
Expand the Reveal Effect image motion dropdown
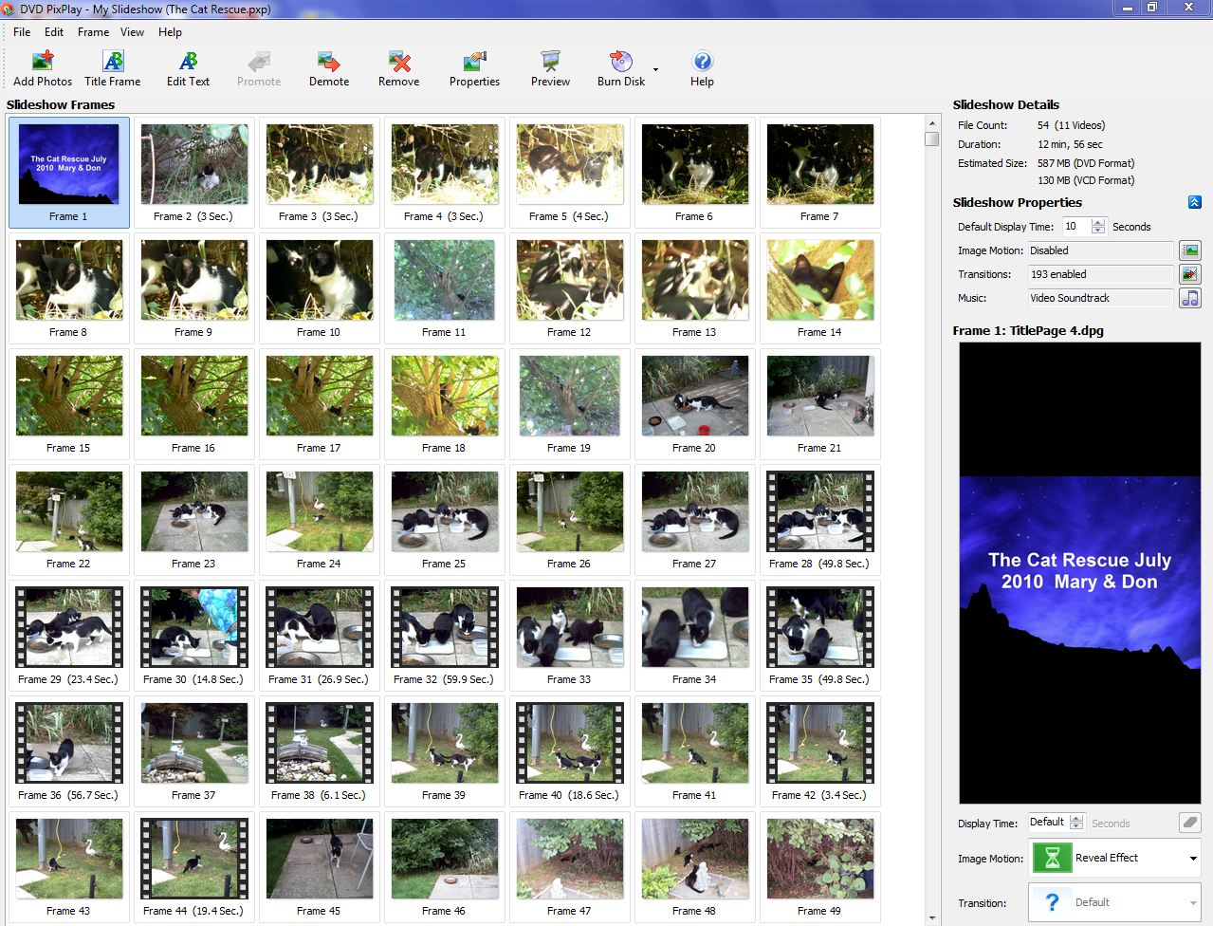pos(1192,858)
